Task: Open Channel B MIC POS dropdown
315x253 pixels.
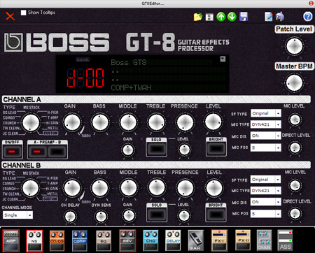Action: point(266,214)
